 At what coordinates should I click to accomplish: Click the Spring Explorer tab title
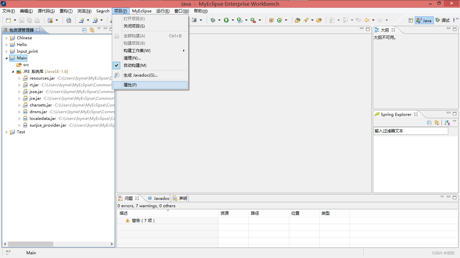tap(396, 115)
